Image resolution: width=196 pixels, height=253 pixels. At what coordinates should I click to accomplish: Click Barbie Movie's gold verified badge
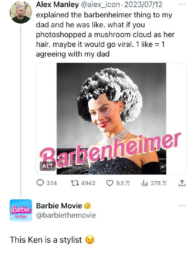87,206
